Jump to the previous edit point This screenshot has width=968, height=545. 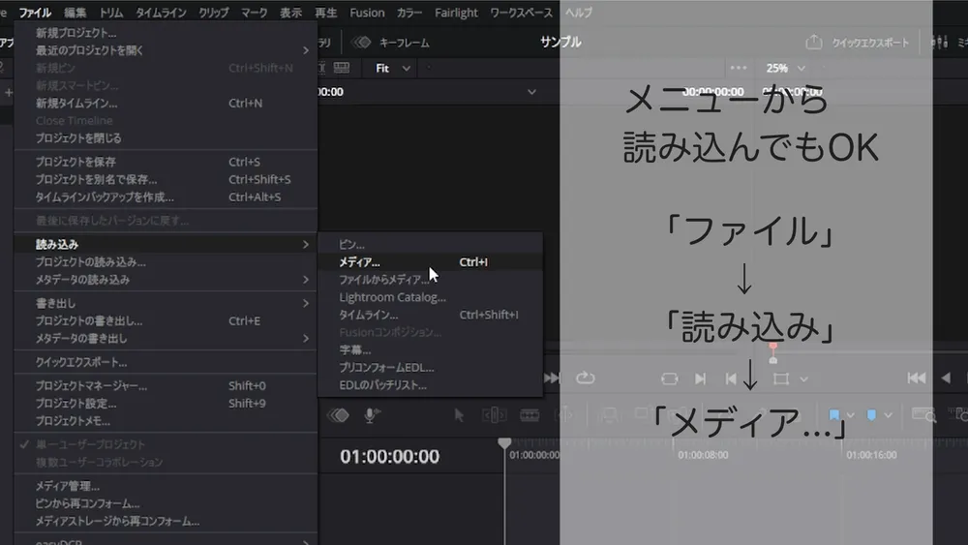tap(731, 378)
